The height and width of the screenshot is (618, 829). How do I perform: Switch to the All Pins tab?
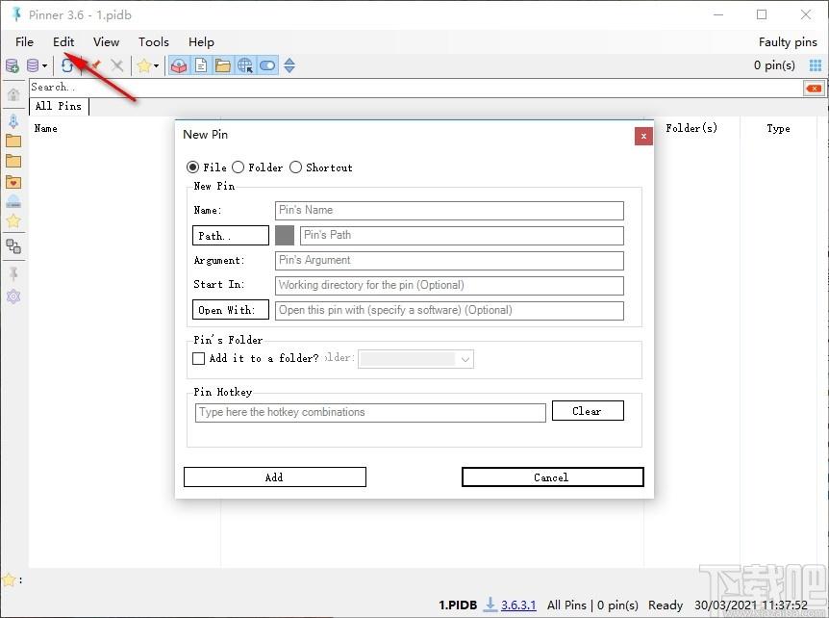click(x=59, y=106)
